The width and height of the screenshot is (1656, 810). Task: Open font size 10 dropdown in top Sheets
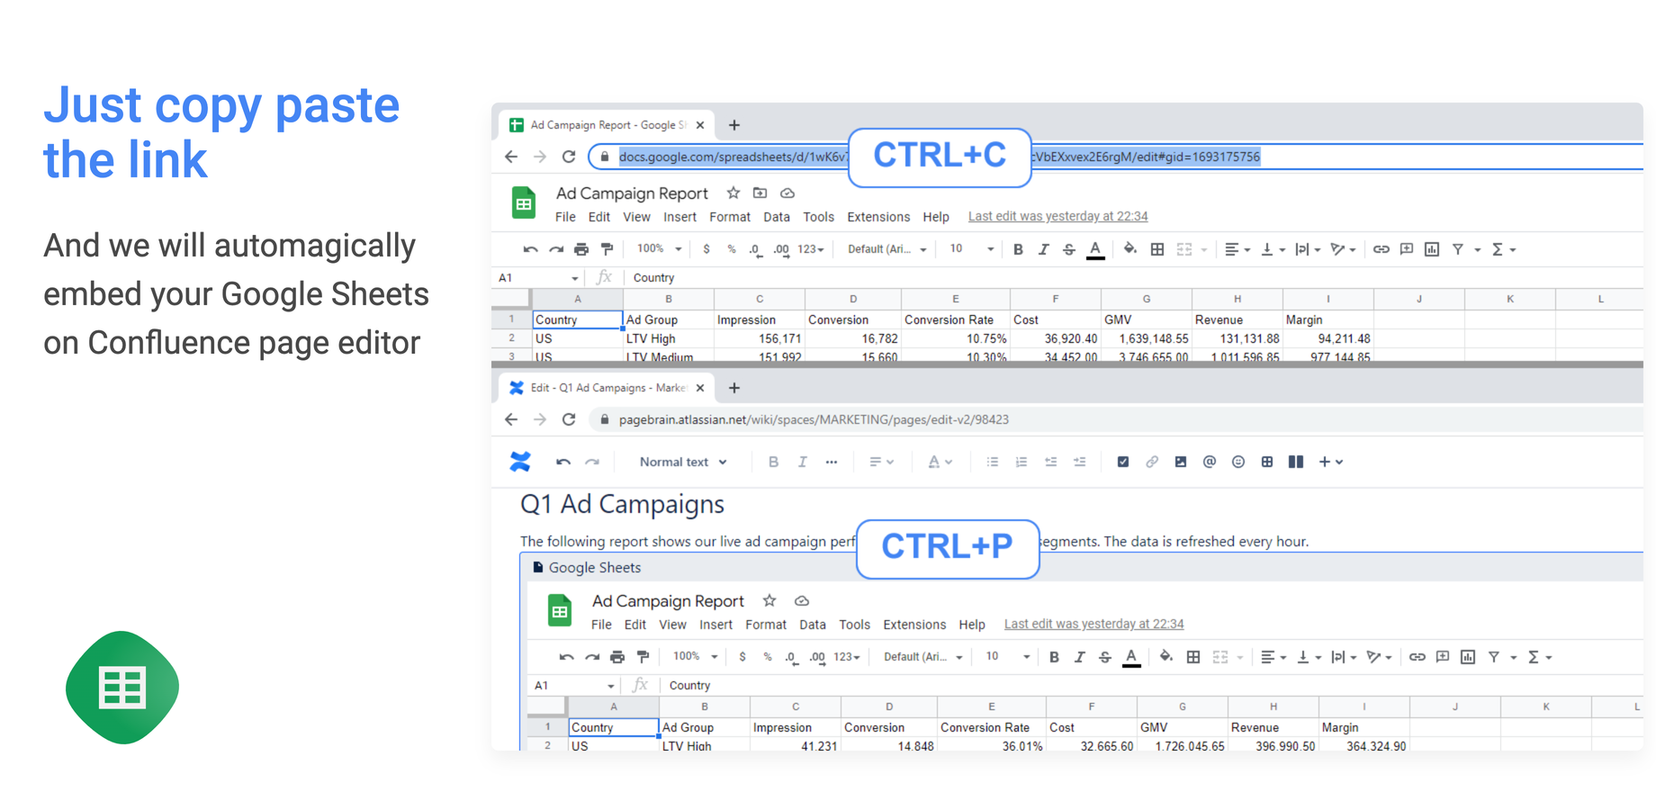pos(971,249)
